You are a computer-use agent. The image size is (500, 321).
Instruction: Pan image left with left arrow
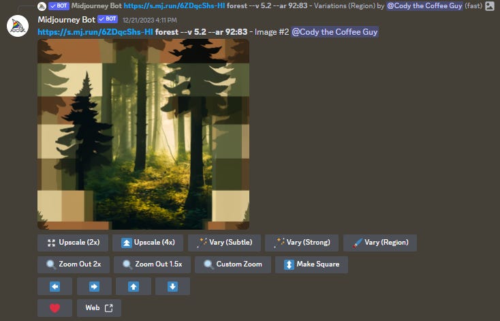click(55, 286)
